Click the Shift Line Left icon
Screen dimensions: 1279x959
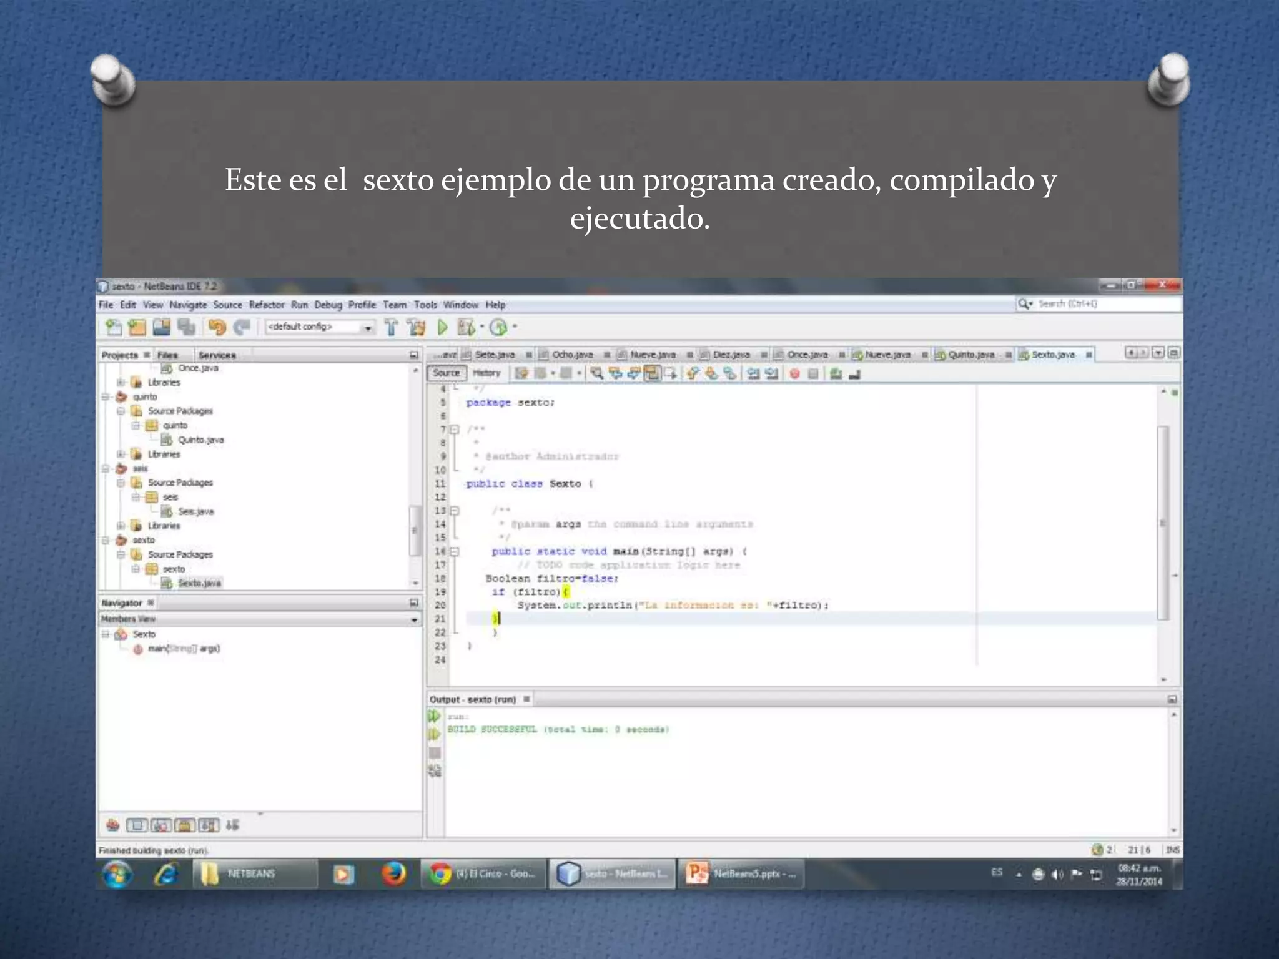tap(754, 373)
